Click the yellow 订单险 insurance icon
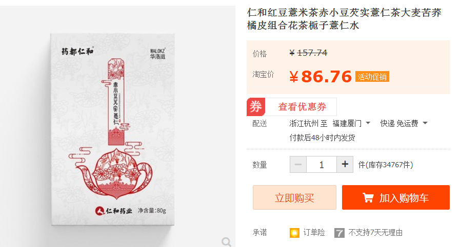This screenshot has height=247, width=460. click(294, 233)
